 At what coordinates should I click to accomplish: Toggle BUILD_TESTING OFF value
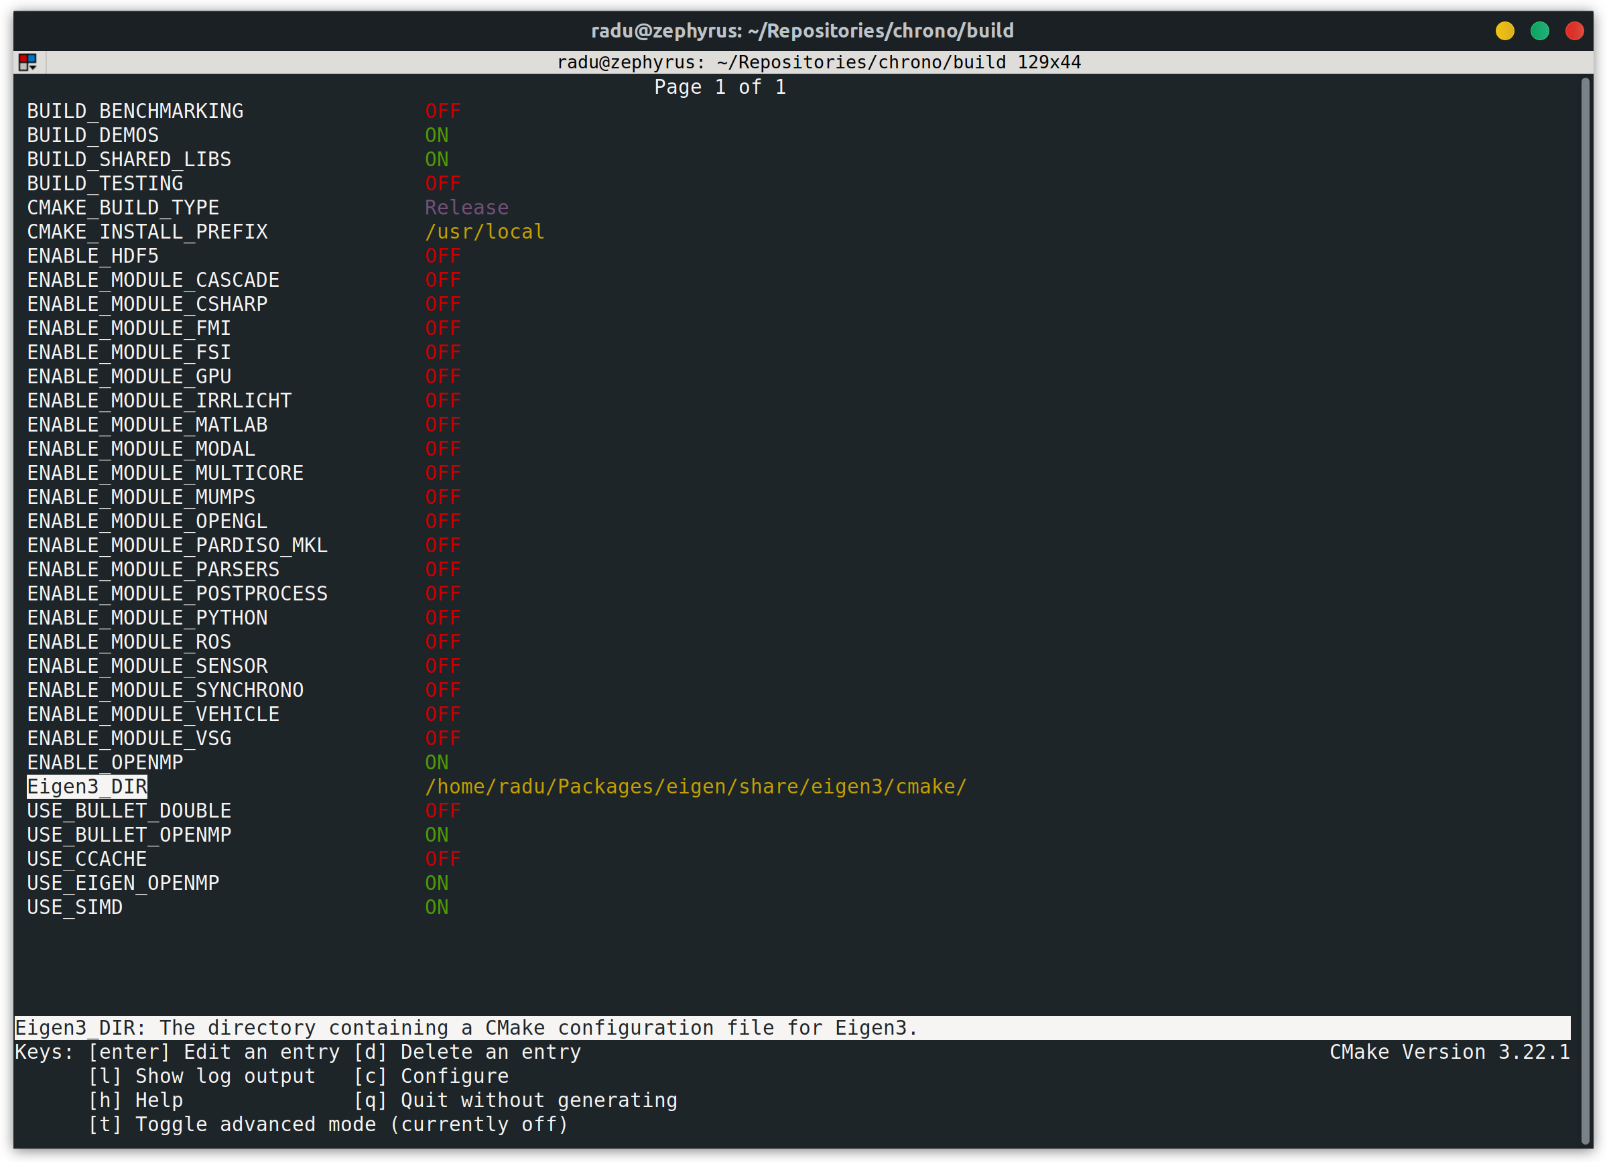[443, 184]
